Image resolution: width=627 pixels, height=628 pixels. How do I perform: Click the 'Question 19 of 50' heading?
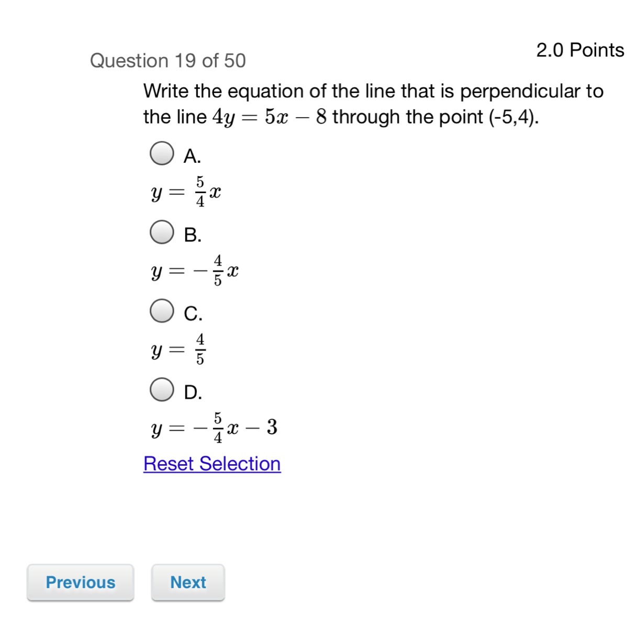(x=168, y=61)
